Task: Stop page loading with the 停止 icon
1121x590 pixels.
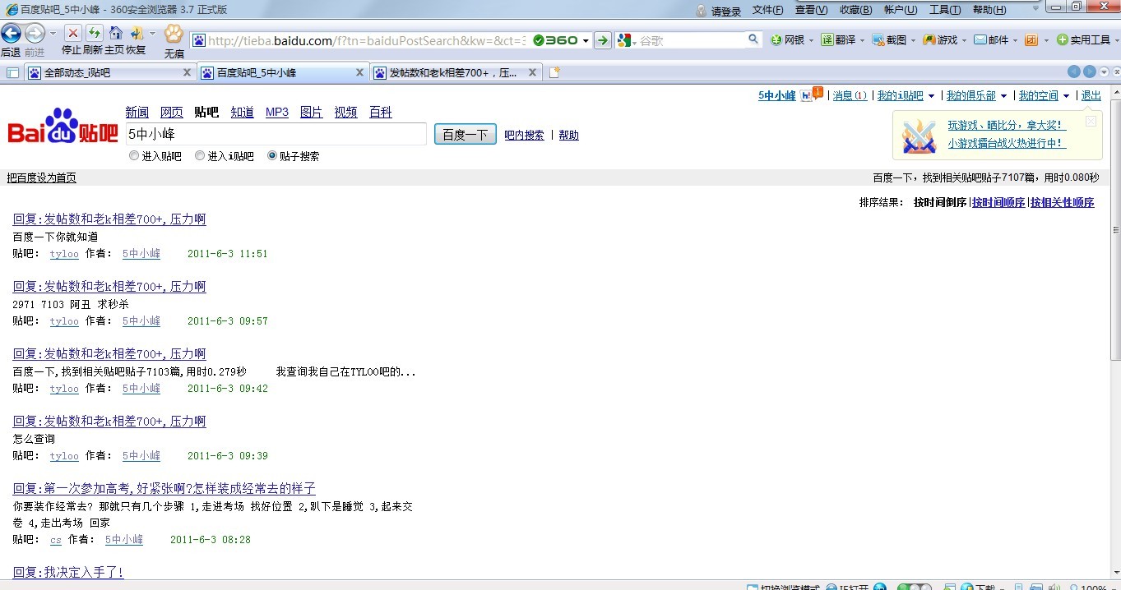Action: (72, 33)
